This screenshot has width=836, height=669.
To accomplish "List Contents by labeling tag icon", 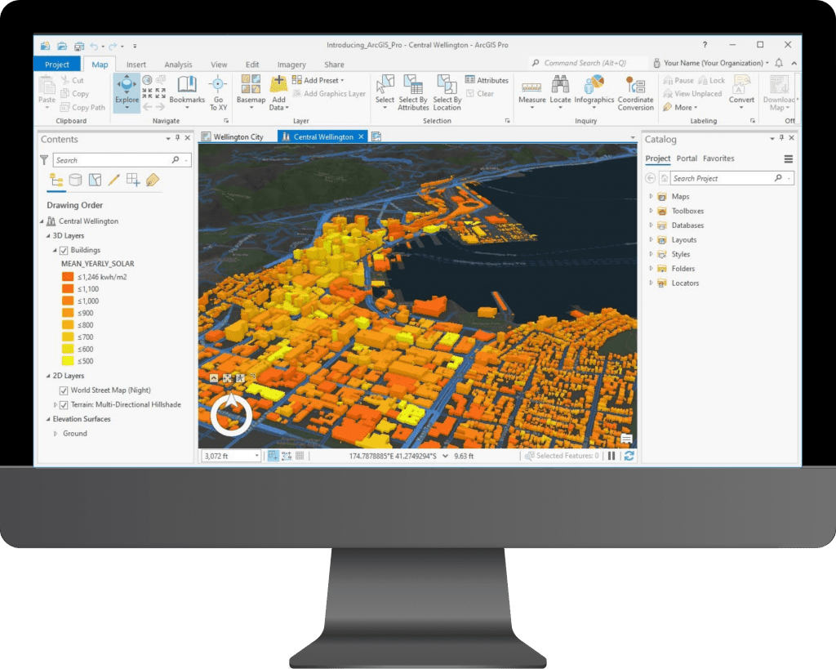I will pos(153,180).
